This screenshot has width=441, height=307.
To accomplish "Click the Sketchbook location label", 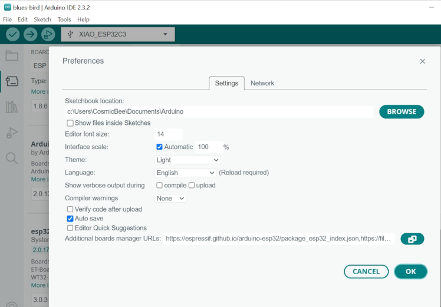I will click(x=94, y=101).
